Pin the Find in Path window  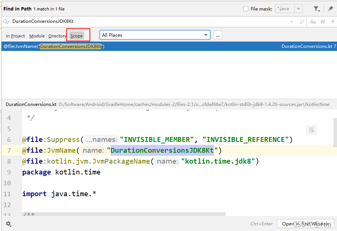[330, 9]
